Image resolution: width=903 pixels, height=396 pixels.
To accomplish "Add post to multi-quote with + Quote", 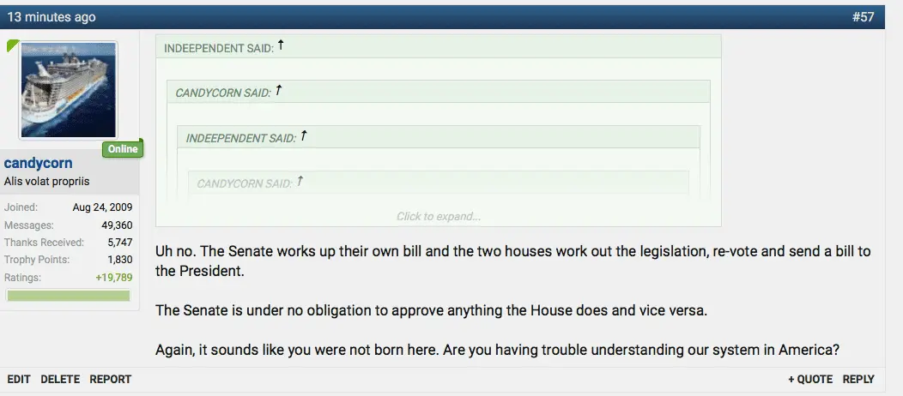I will pyautogui.click(x=810, y=379).
